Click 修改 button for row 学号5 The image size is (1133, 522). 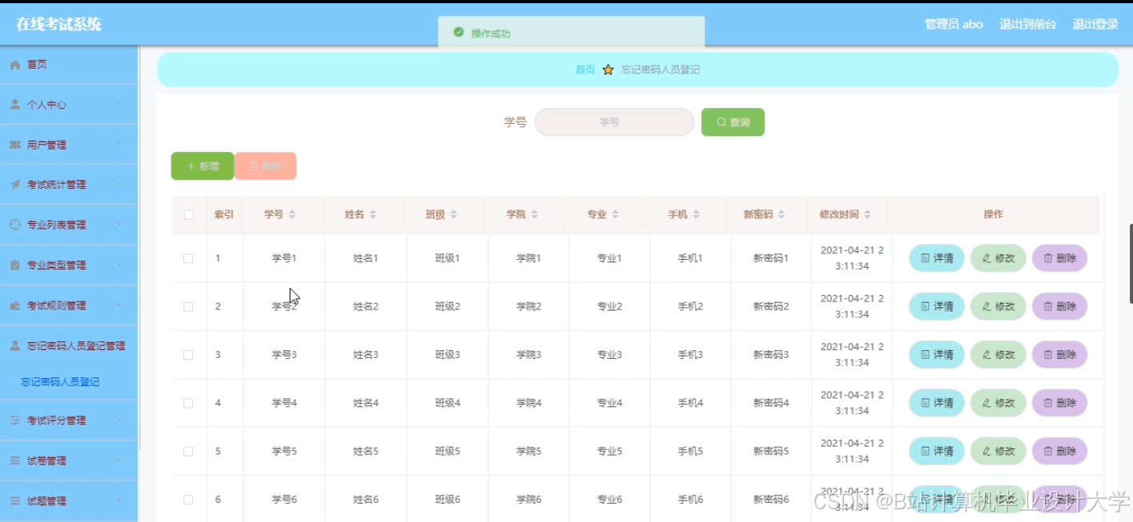click(999, 451)
